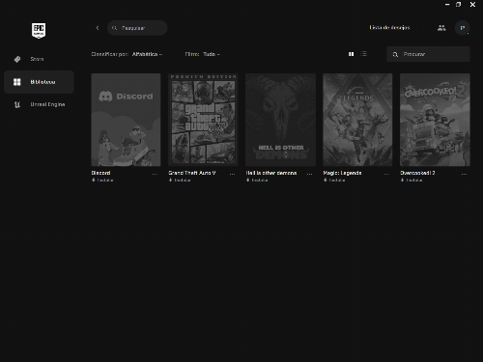Open more options for Magic: Legends
Image resolution: width=483 pixels, height=362 pixels.
point(386,174)
